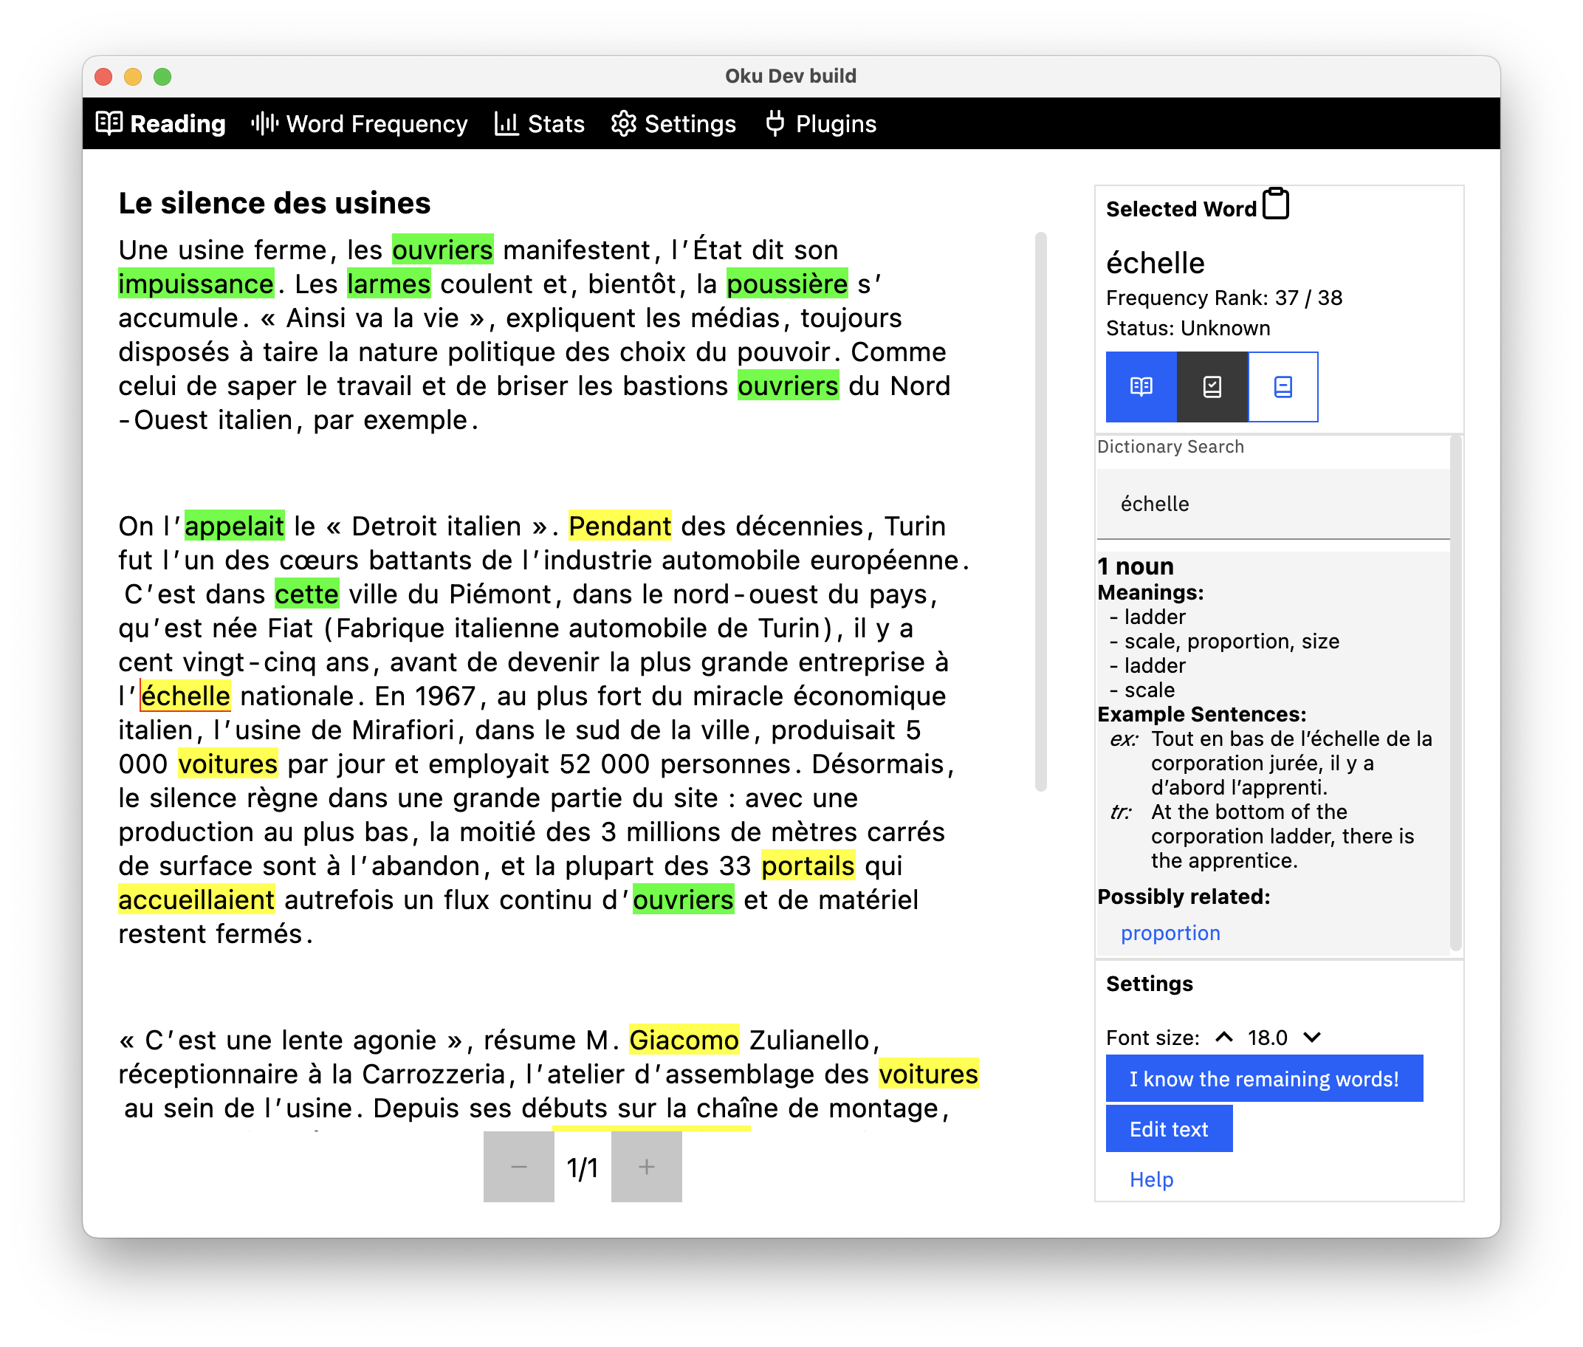Decrease font size with down chevron
The image size is (1583, 1347).
point(1311,1037)
